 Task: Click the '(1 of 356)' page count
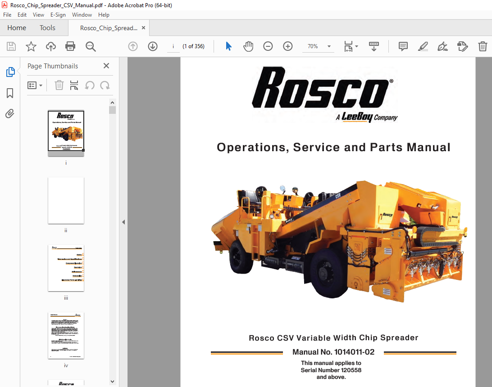(x=193, y=46)
